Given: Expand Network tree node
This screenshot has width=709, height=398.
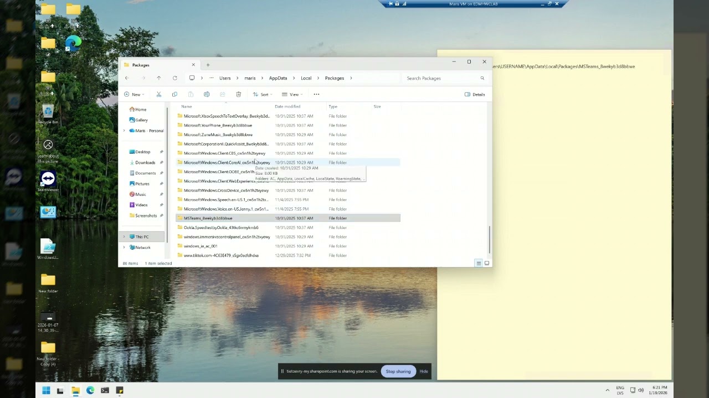Looking at the screenshot, I should (124, 248).
